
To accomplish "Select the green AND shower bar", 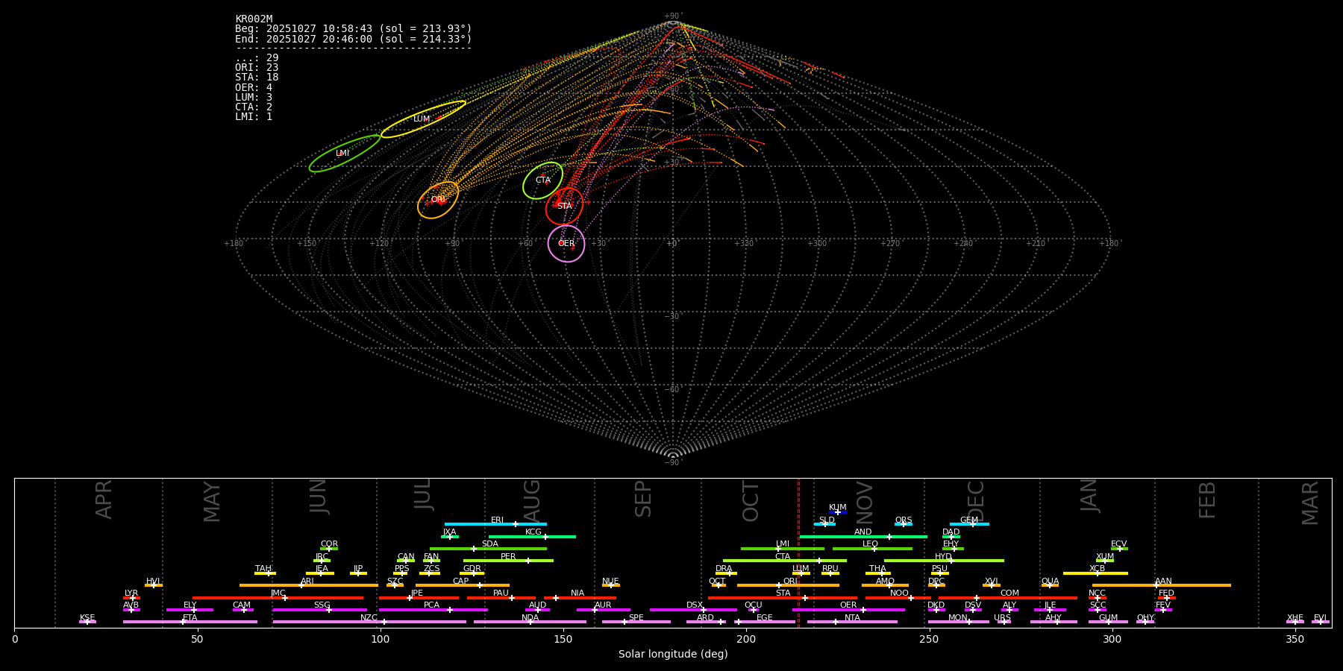I will click(x=863, y=537).
